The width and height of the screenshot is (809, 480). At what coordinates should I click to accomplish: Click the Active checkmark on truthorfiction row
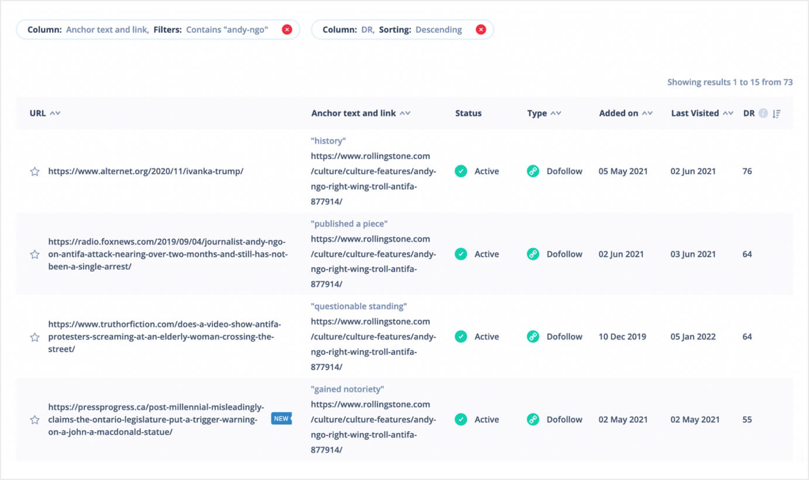(x=461, y=337)
